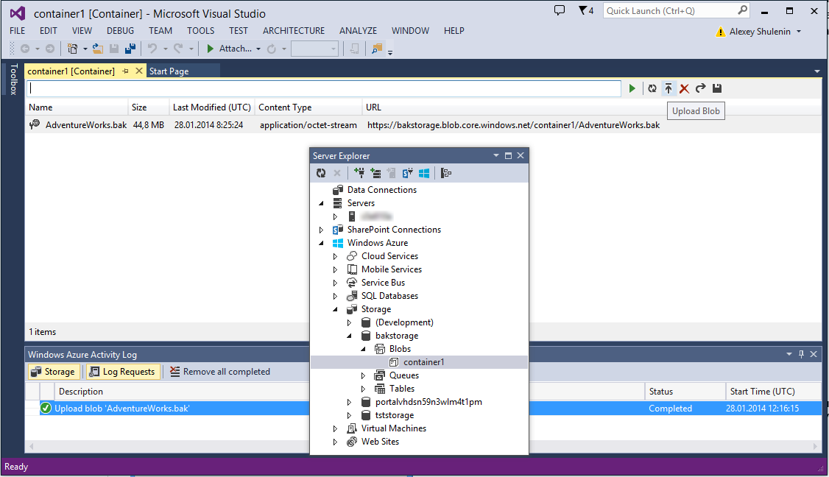The width and height of the screenshot is (829, 477).
Task: Expand the SharePoint Connections node
Action: 321,230
